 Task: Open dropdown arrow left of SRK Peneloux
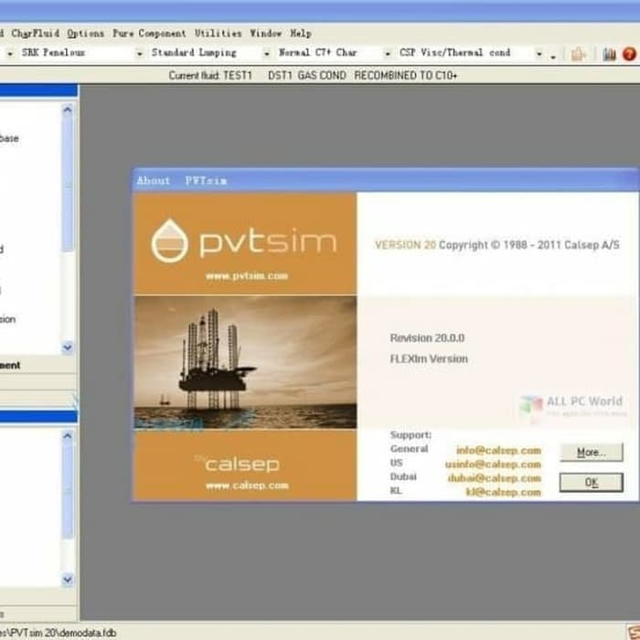pyautogui.click(x=10, y=53)
